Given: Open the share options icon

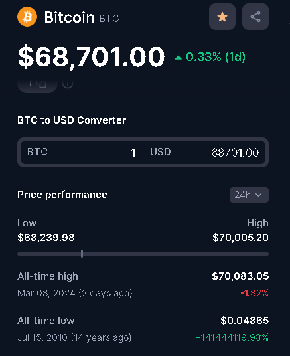Looking at the screenshot, I should click(255, 17).
